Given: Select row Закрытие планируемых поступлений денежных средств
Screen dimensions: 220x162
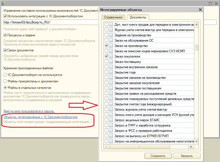Looking at the screenshot, I should pyautogui.click(x=149, y=99).
